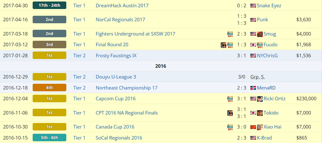The width and height of the screenshot is (322, 143).
Task: Click the Dominican flag next to MenaRD
Action: pos(253,88)
